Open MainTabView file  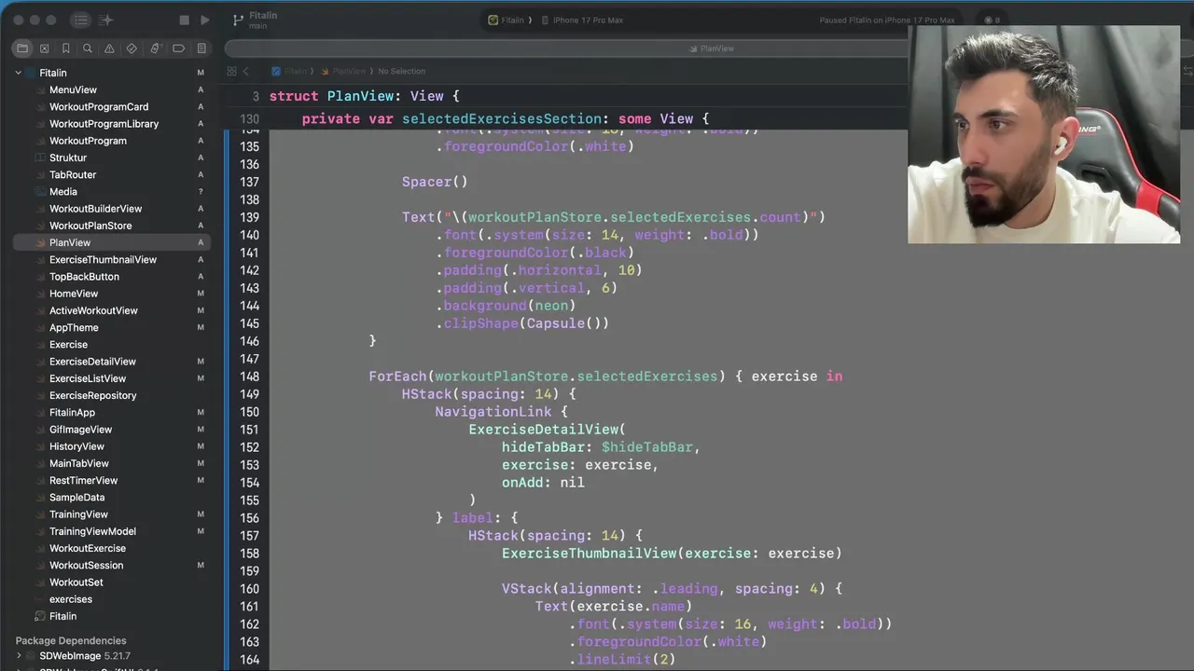pyautogui.click(x=78, y=463)
